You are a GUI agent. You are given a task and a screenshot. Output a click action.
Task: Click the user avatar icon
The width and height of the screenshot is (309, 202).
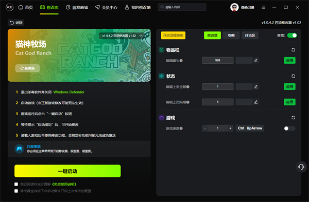[234, 8]
